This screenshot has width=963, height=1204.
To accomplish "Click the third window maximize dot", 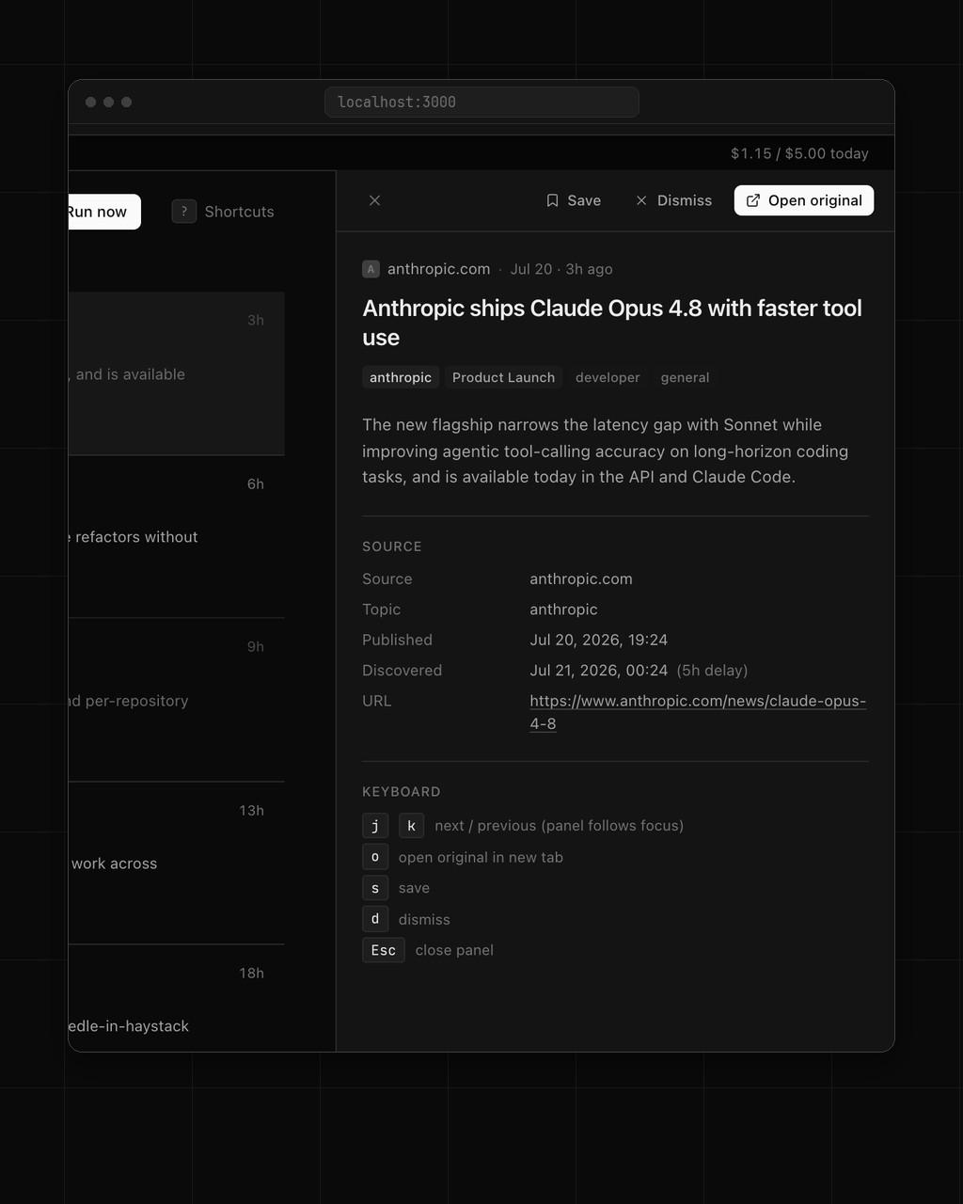I will (126, 102).
